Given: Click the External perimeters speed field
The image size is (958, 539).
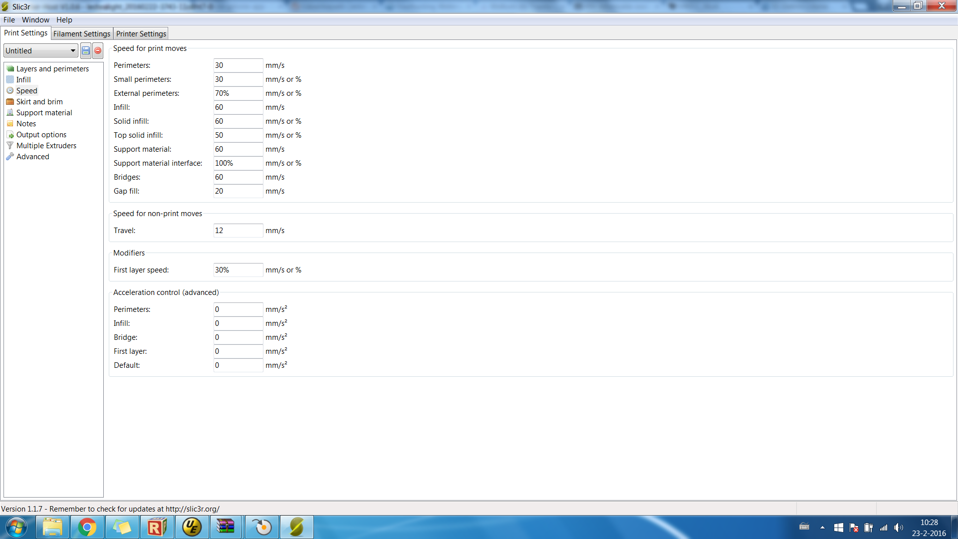Looking at the screenshot, I should (x=238, y=93).
